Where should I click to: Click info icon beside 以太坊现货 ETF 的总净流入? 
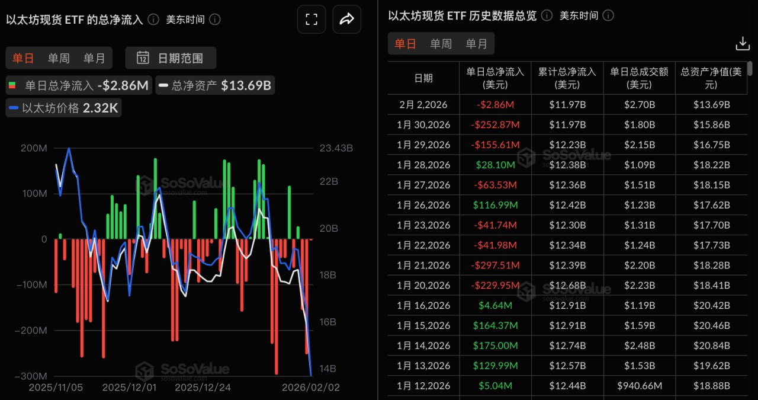pos(153,20)
